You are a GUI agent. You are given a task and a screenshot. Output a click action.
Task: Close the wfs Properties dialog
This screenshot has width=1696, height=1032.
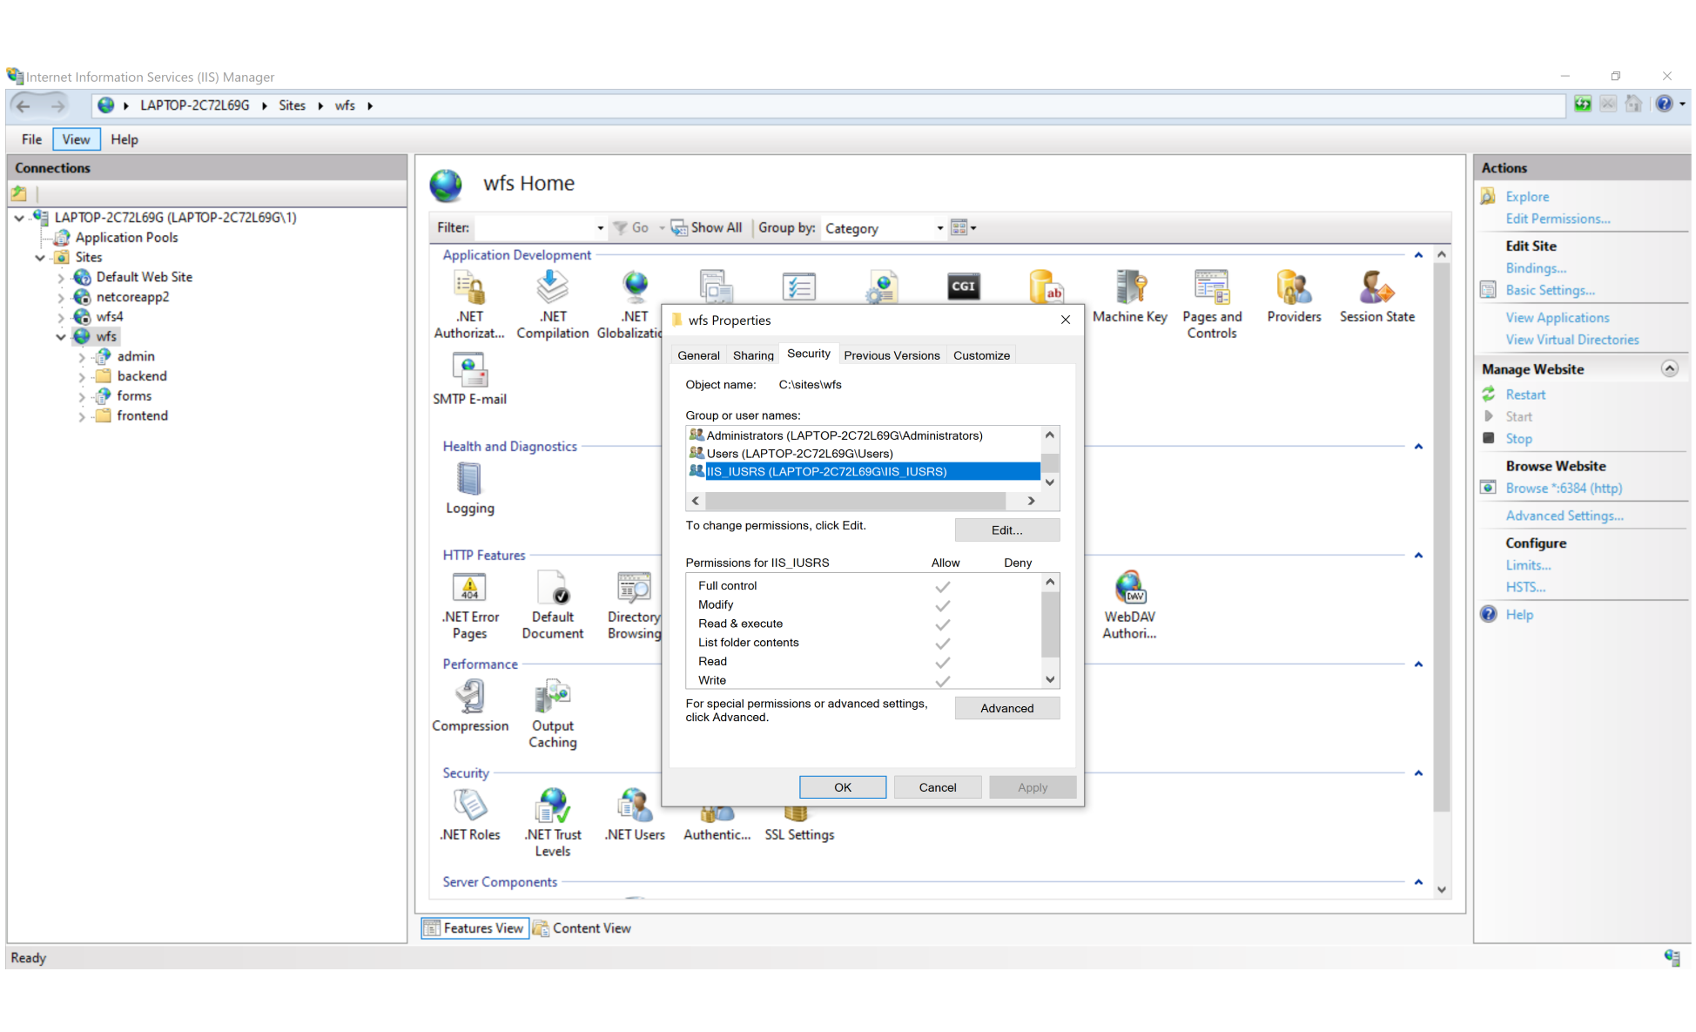coord(1065,320)
